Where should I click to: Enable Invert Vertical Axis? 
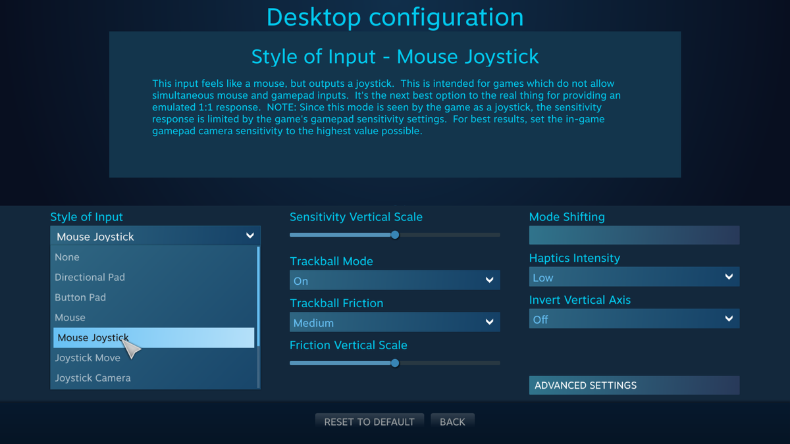click(634, 318)
